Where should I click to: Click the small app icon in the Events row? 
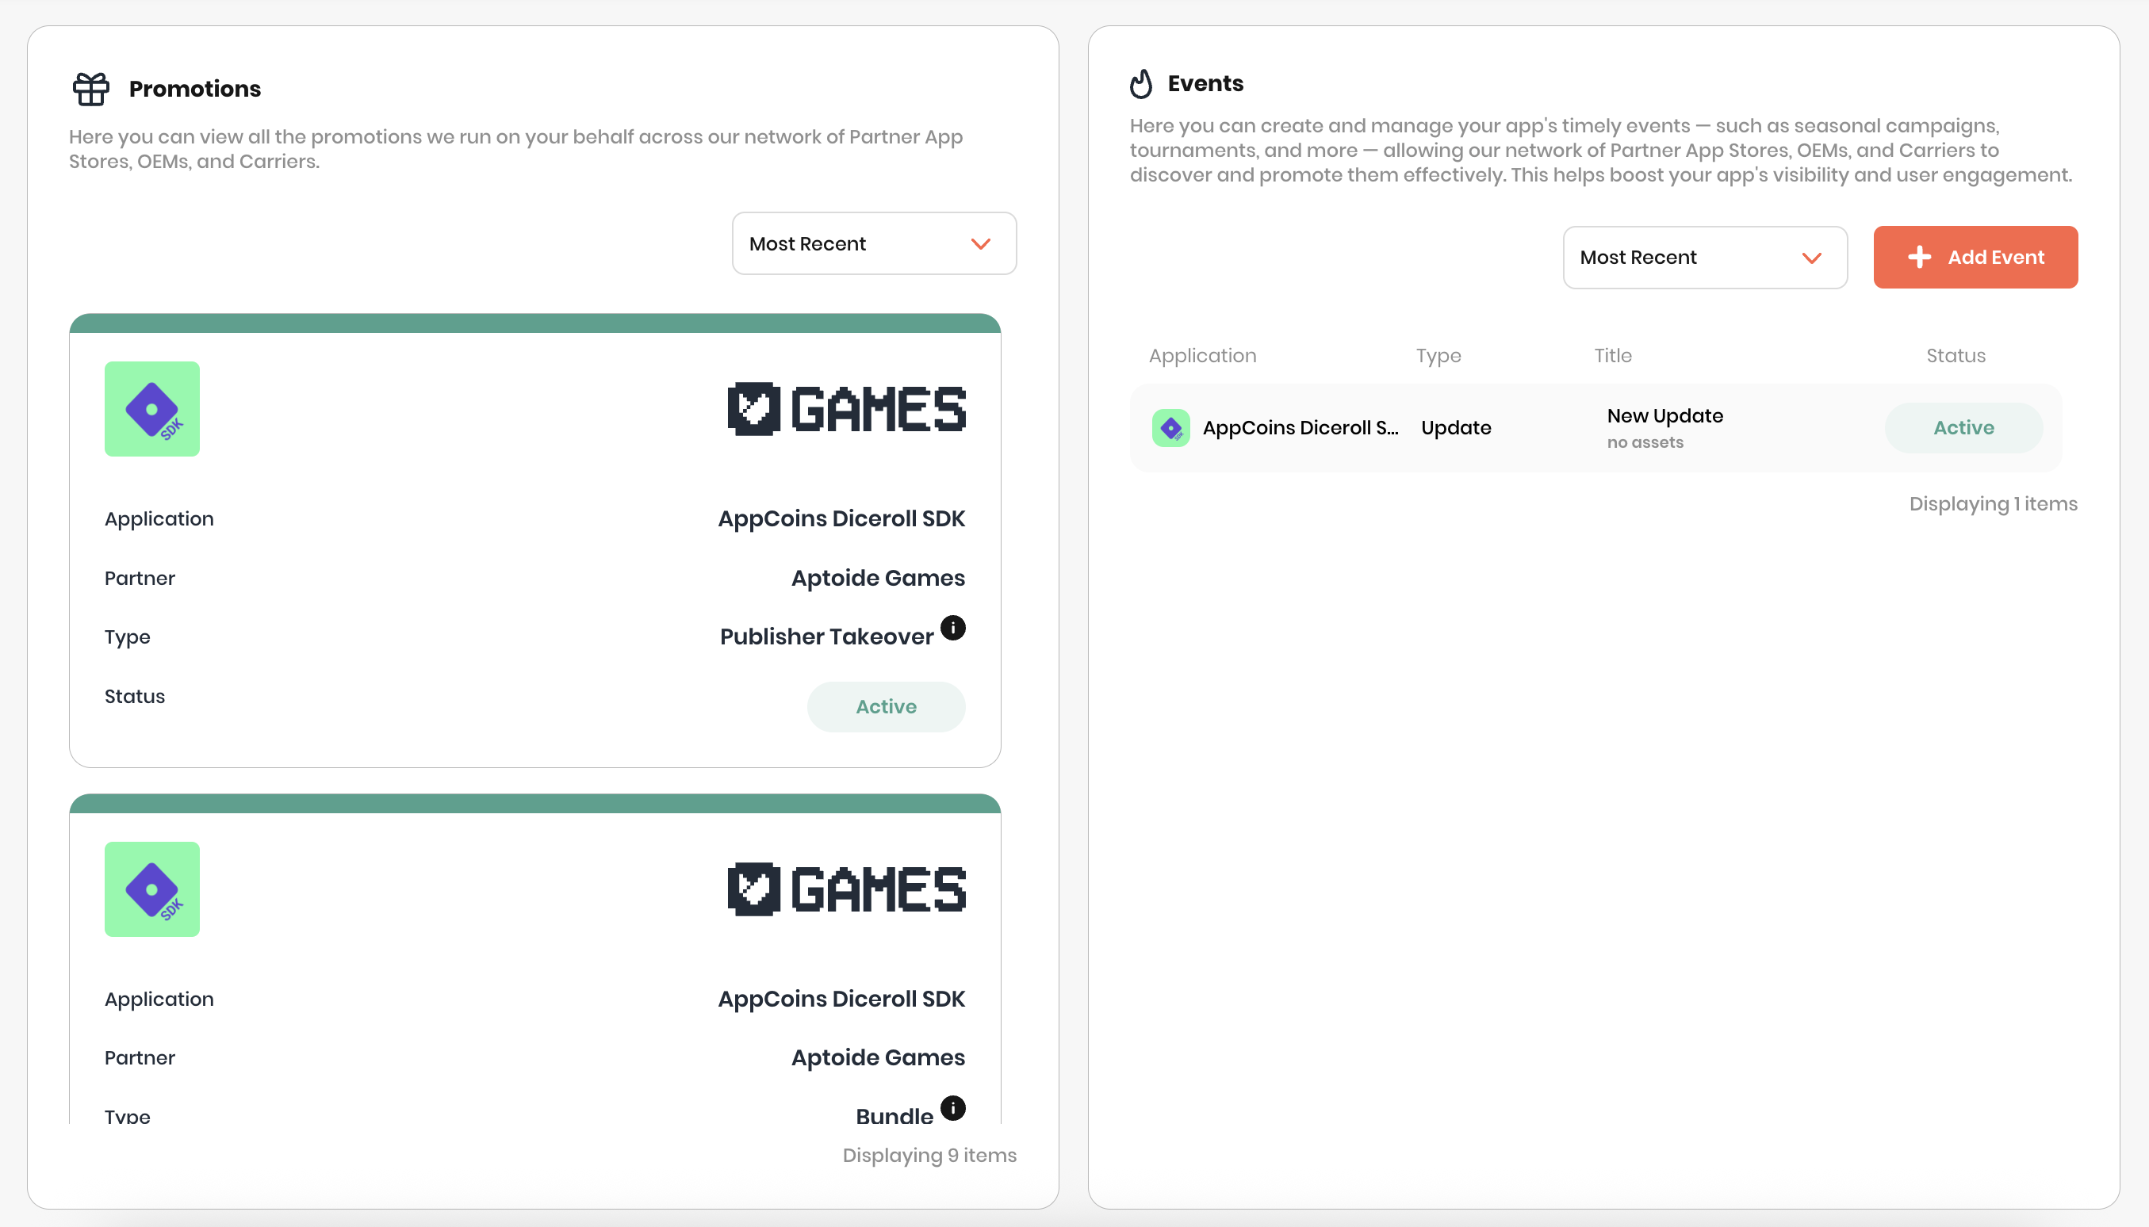1170,428
